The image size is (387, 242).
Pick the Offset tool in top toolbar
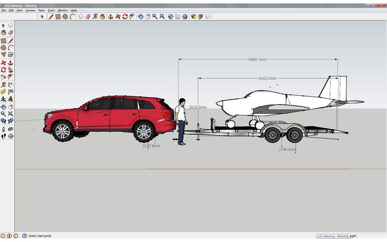[132, 17]
